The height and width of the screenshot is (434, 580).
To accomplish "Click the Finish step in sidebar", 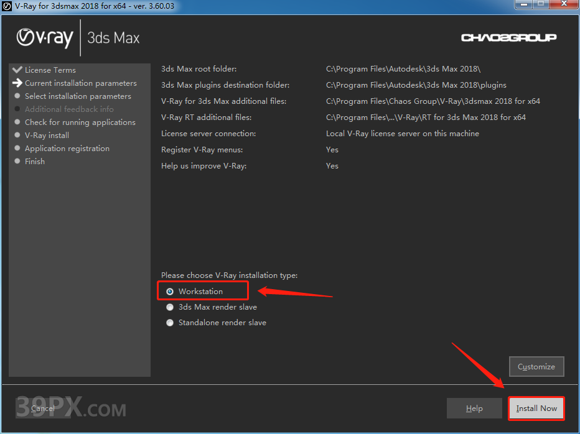I will tap(35, 162).
